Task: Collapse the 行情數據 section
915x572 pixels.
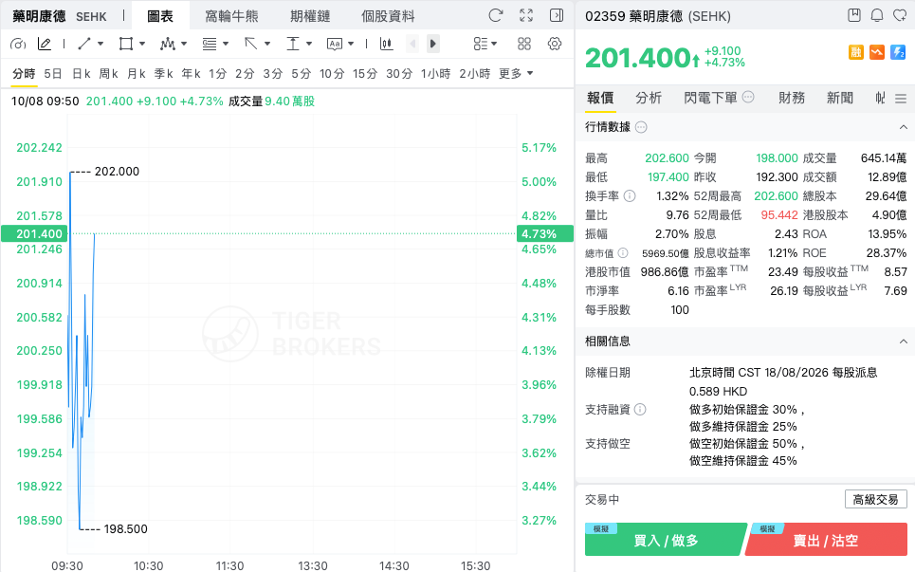Action: pyautogui.click(x=903, y=127)
